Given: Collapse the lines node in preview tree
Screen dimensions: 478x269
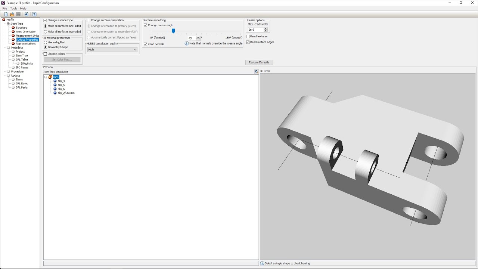Looking at the screenshot, I should pos(46,77).
